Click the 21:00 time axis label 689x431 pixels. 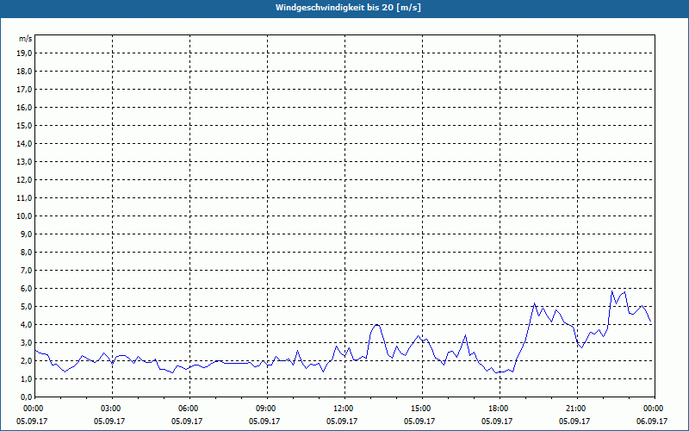tap(577, 409)
